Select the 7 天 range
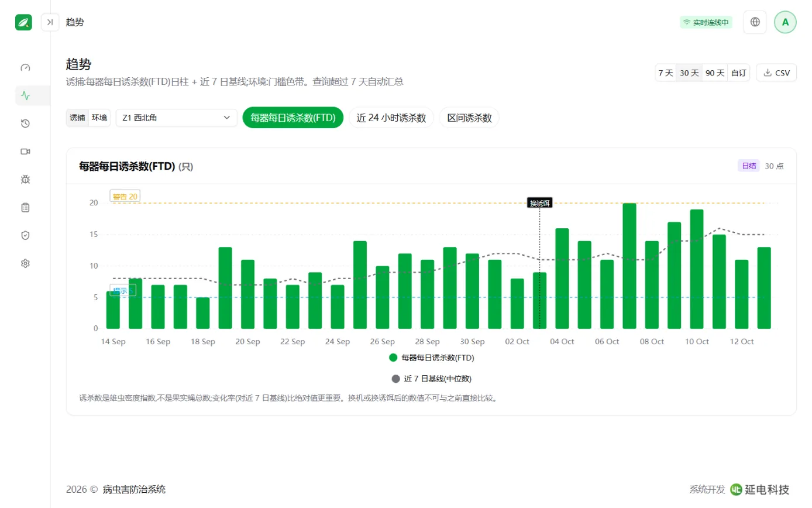 (x=666, y=73)
